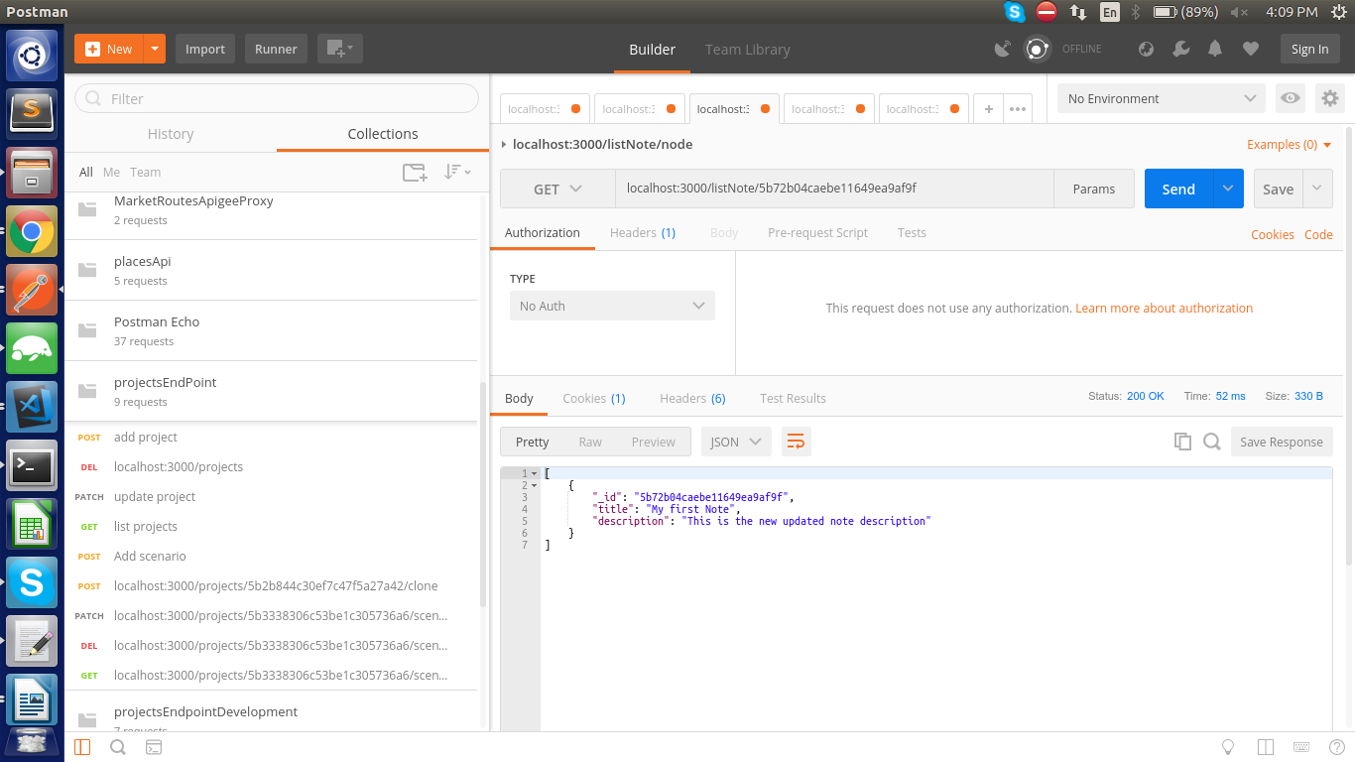This screenshot has width=1355, height=762.
Task: Expand the Examples (0) dropdown
Action: (x=1289, y=144)
